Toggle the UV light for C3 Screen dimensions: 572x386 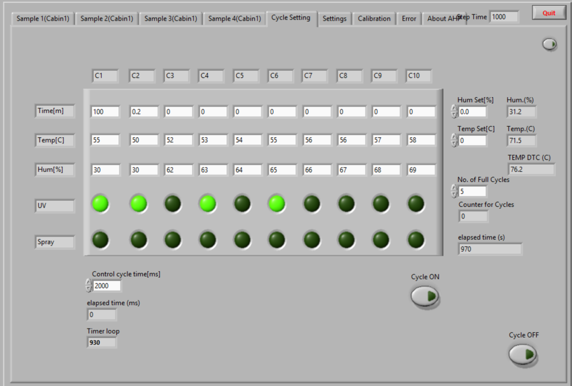173,204
